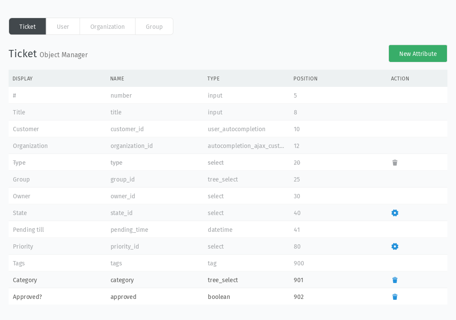This screenshot has height=320, width=456.
Task: Open the struck-through Type display entry
Action: click(19, 163)
